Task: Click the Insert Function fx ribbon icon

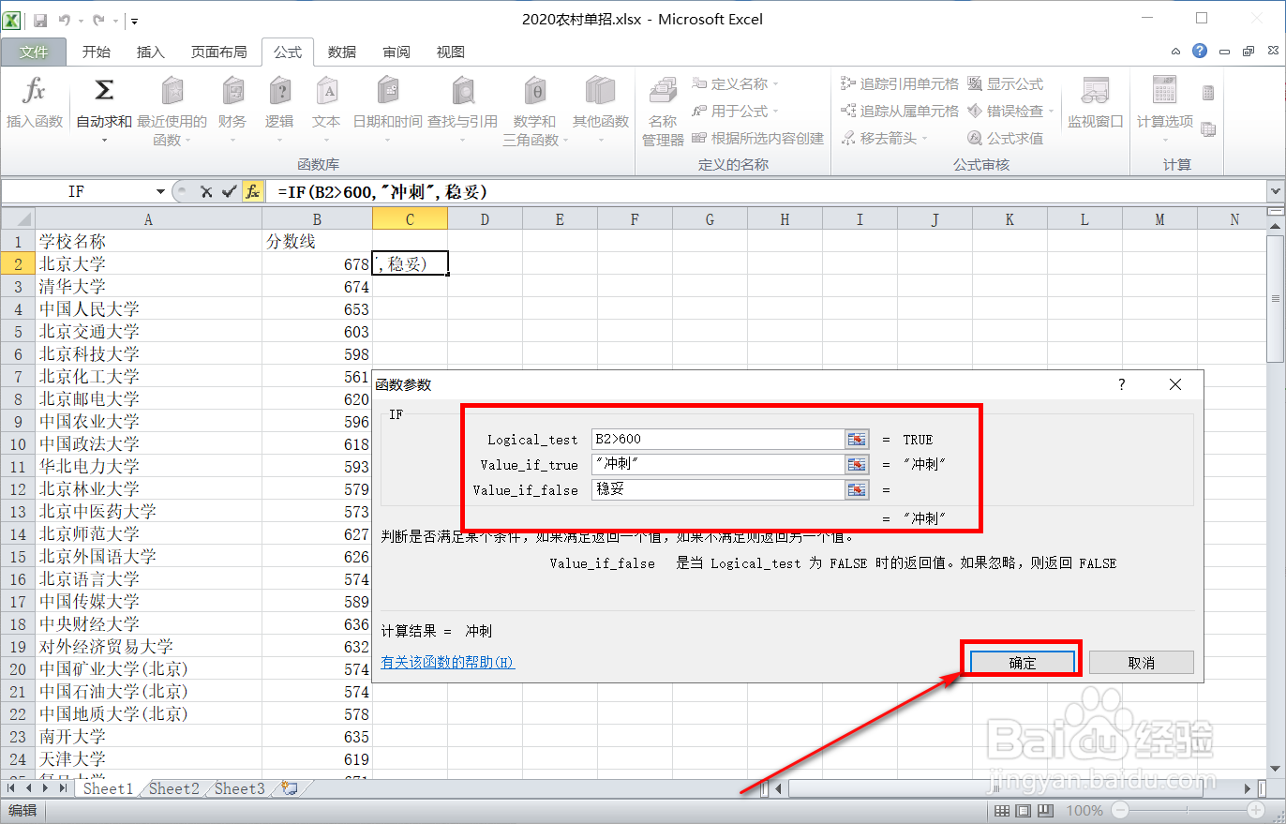Action: (x=34, y=91)
